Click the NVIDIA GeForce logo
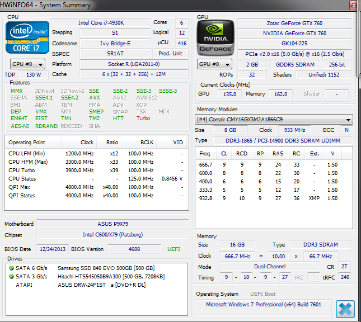The width and height of the screenshot is (361, 322). pyautogui.click(x=215, y=38)
